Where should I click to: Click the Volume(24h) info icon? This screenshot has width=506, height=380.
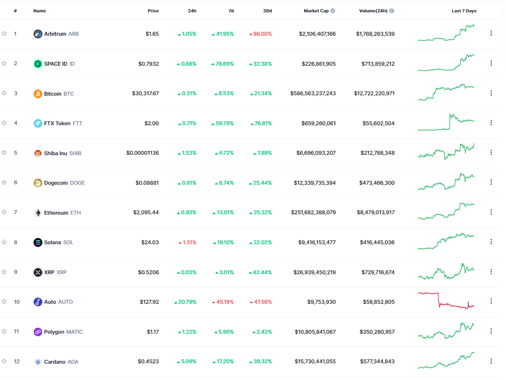[x=392, y=11]
